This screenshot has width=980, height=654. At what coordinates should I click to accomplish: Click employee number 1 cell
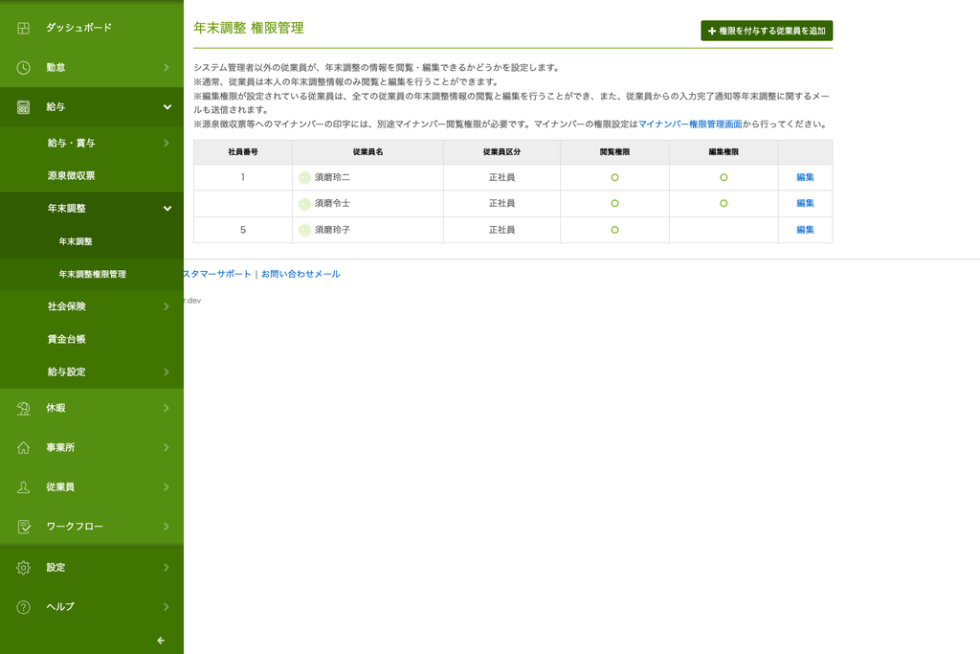pyautogui.click(x=243, y=177)
